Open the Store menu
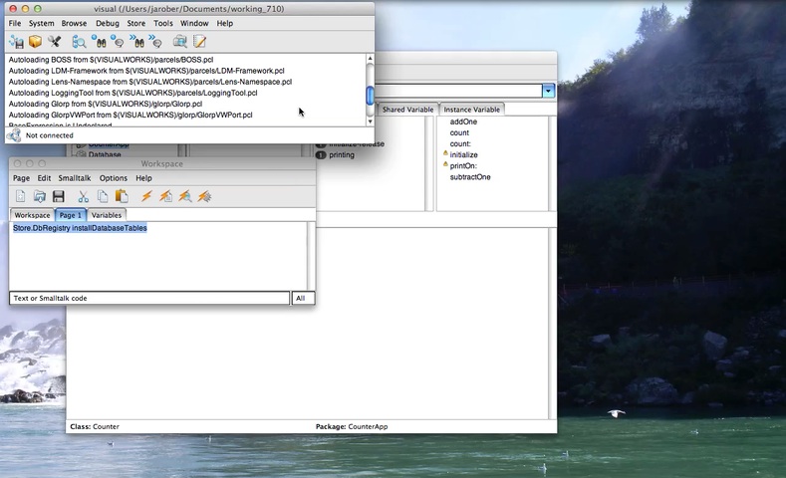The image size is (786, 478). click(x=134, y=23)
